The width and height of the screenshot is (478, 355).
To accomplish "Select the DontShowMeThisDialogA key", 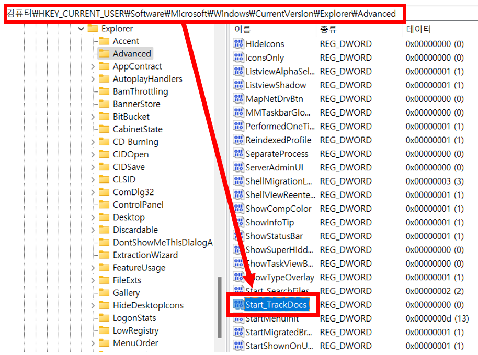I will click(x=163, y=242).
